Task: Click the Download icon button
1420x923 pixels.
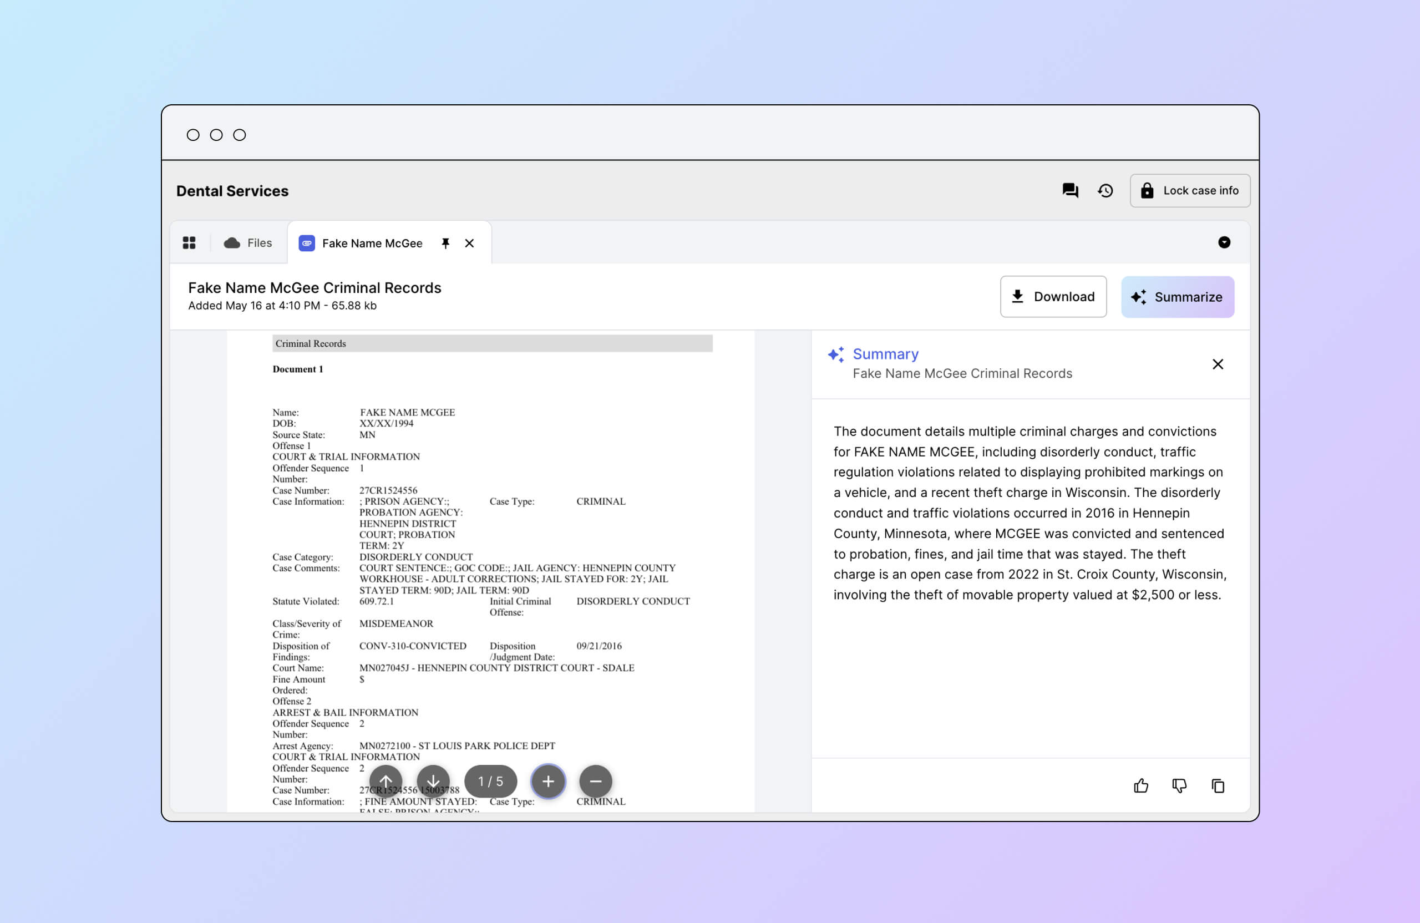Action: point(1020,297)
